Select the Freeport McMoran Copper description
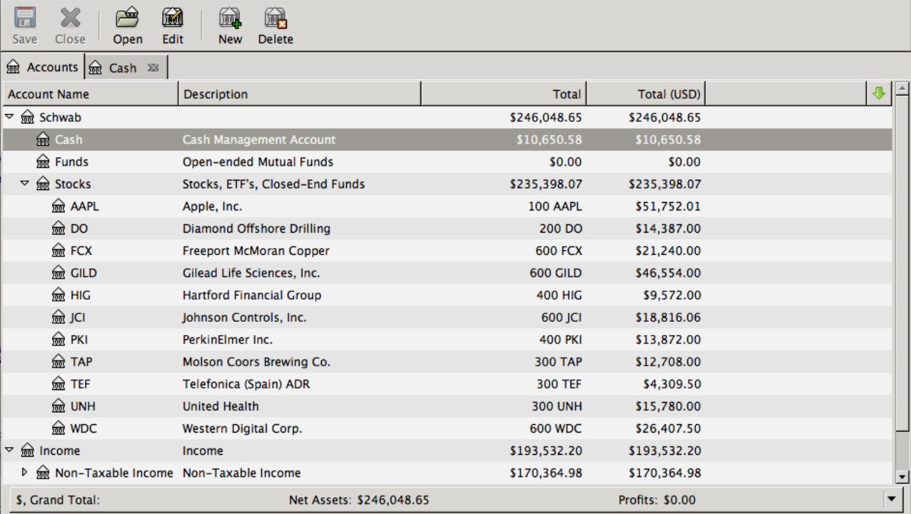Image resolution: width=911 pixels, height=514 pixels. (256, 251)
